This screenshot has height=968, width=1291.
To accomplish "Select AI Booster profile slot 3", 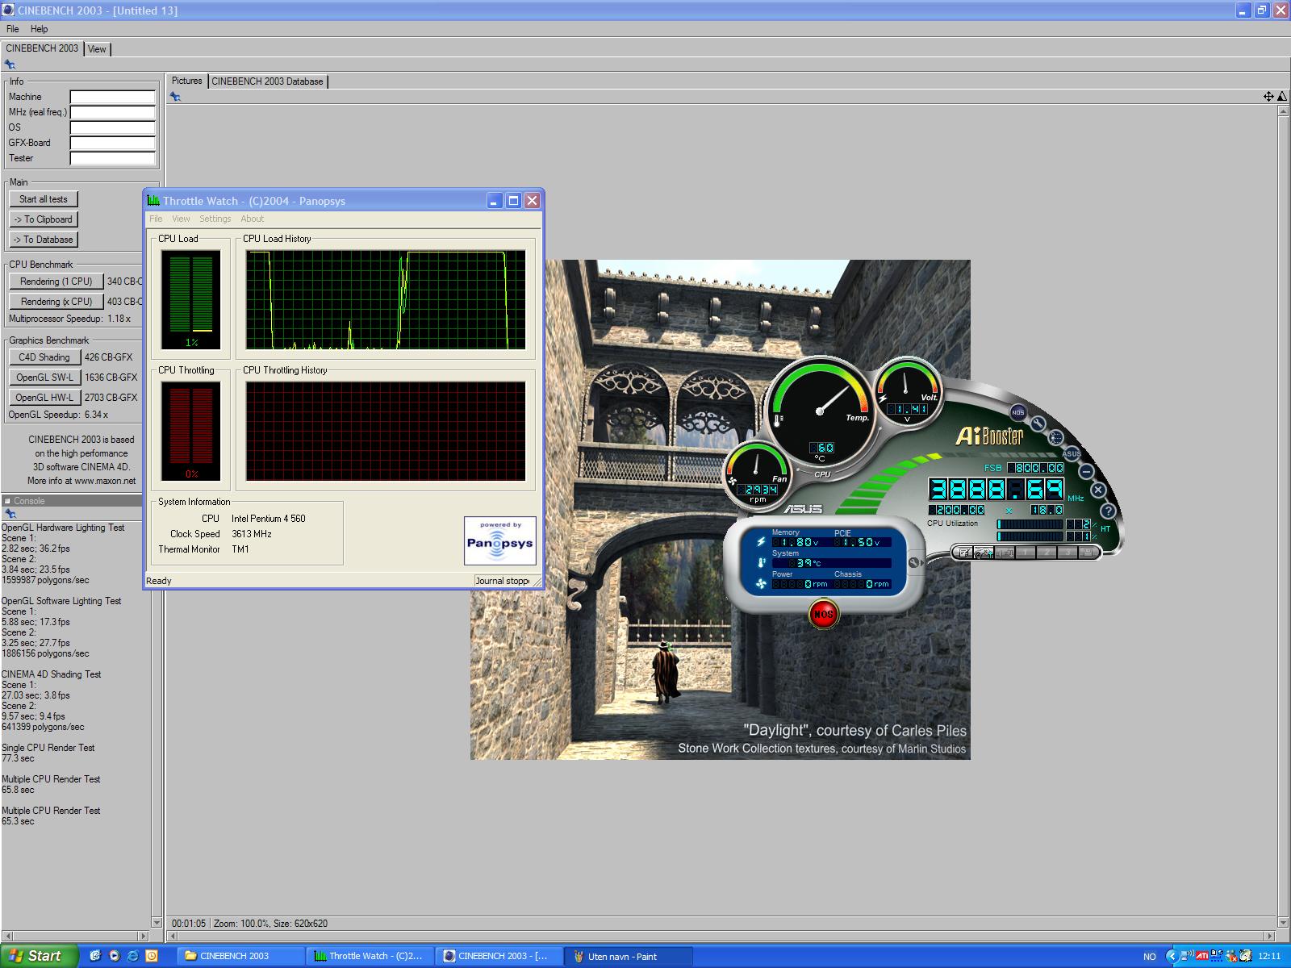I will click(x=1067, y=553).
